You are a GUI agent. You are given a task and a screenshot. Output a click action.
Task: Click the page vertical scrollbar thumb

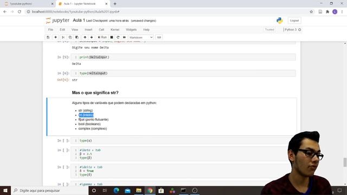click(345, 162)
